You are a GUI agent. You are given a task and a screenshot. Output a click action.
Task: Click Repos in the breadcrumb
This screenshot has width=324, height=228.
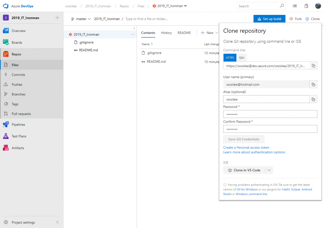tap(124, 6)
